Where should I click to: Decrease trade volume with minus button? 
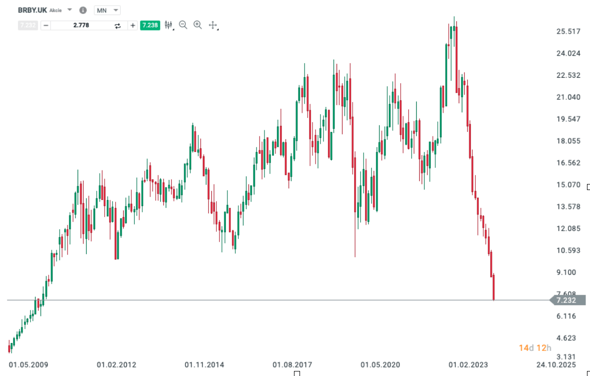coord(46,25)
